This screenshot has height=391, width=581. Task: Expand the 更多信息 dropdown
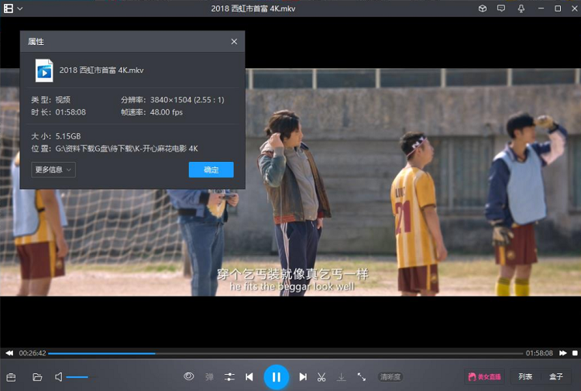tap(53, 170)
